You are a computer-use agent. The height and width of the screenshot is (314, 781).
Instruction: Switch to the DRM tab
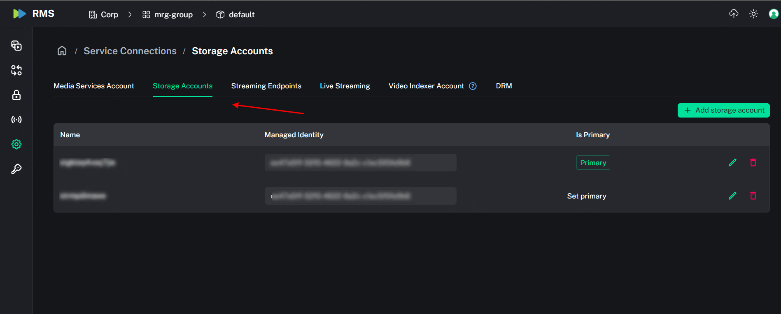[x=504, y=86]
